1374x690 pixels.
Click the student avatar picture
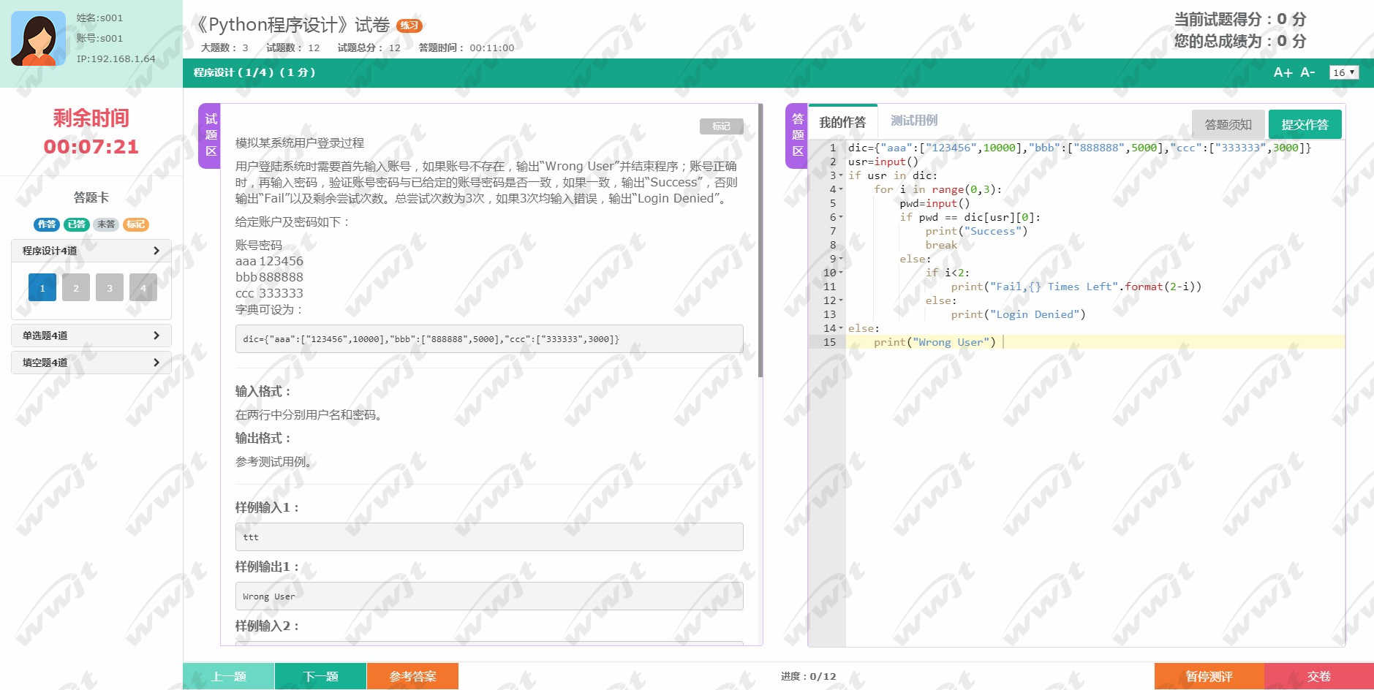38,39
